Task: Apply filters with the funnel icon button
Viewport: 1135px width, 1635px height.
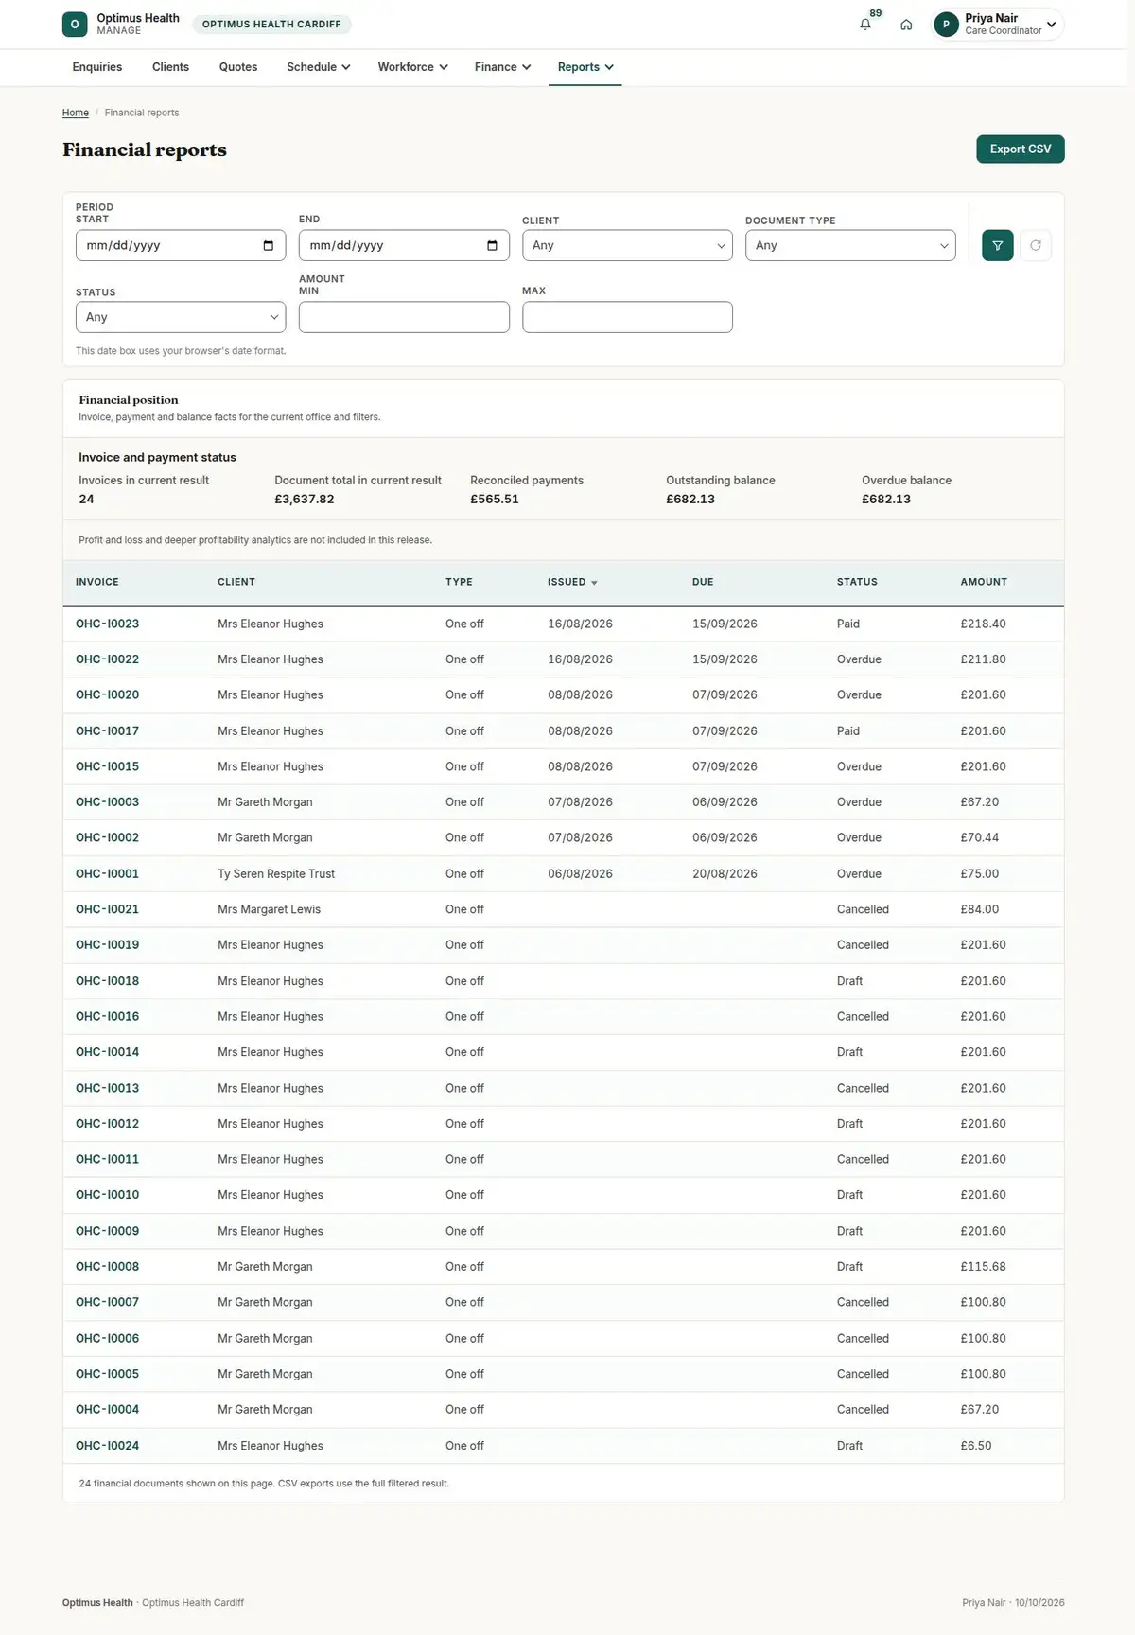Action: click(x=998, y=245)
